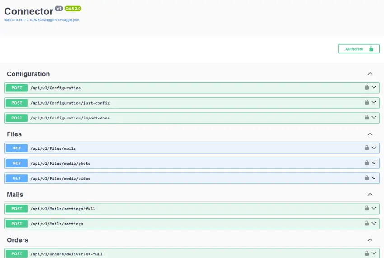Click lock icon on Orders/deliveries-full endpoint
The height and width of the screenshot is (258, 384).
pos(367,253)
